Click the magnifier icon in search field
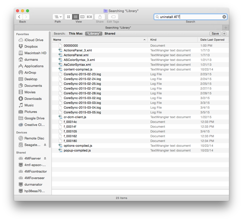This screenshot has height=221, width=243. (x=157, y=17)
